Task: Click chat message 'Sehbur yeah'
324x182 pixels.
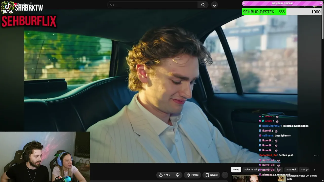Action: (286, 155)
